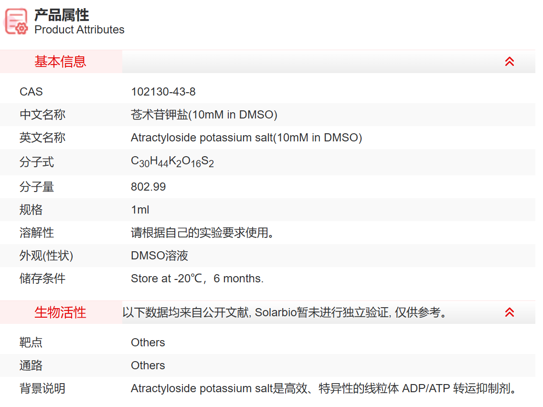
Task: Click the 分子量 value 802.99
Action: tap(148, 187)
